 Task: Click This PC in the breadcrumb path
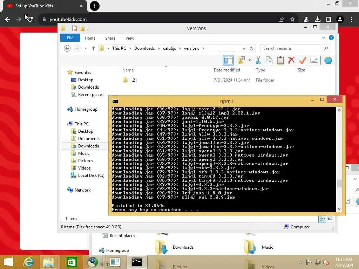pyautogui.click(x=119, y=48)
